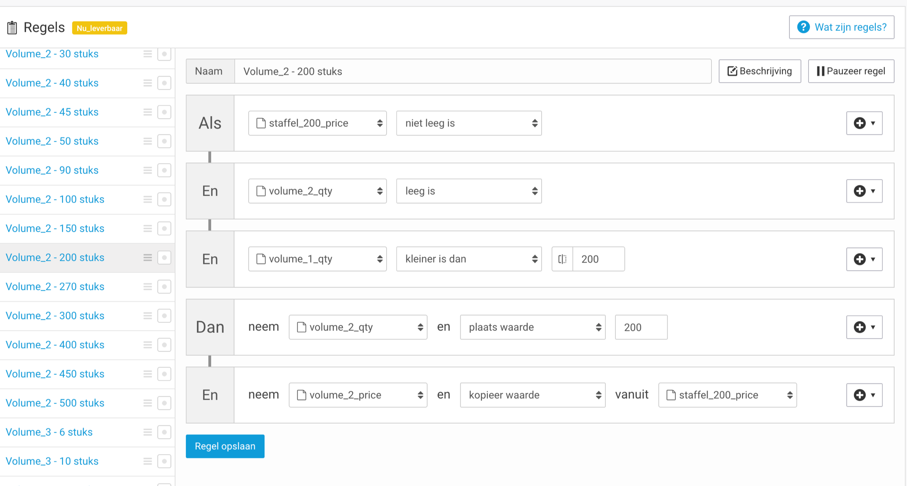This screenshot has width=907, height=486.
Task: Toggle status of Volume_2 - 100 stuks rule
Action: (164, 199)
